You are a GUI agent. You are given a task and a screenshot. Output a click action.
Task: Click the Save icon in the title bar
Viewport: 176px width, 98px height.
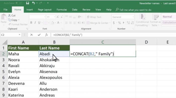[x=27, y=3]
